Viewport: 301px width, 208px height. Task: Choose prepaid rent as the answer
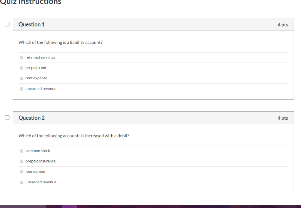click(21, 68)
